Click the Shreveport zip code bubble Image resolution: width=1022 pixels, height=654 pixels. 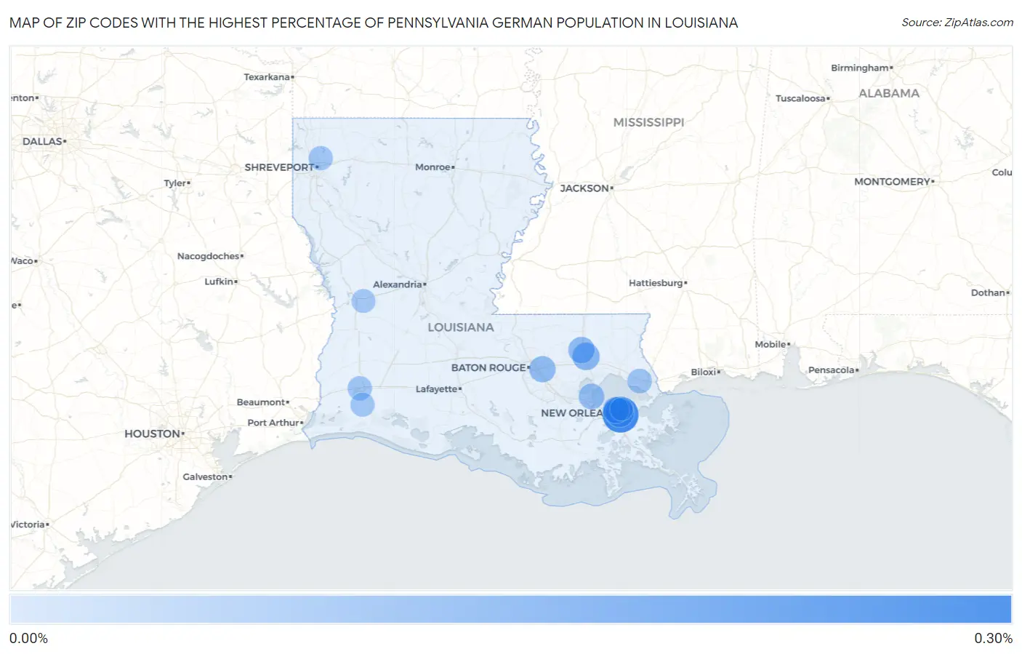321,158
